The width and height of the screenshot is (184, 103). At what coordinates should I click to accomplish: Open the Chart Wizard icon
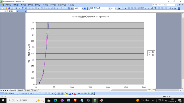pos(69,8)
